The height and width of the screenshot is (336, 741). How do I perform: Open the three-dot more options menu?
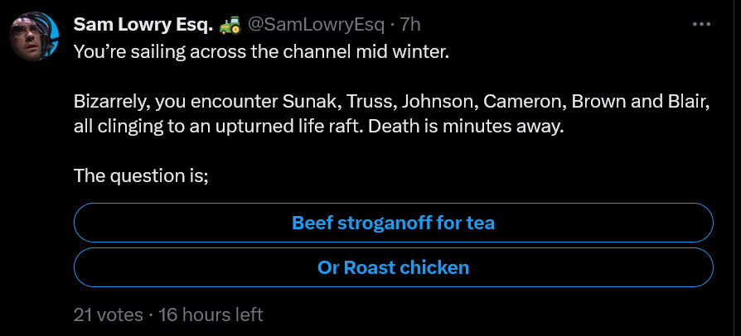(x=701, y=25)
